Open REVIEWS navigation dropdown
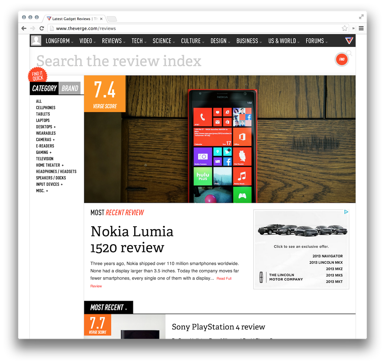The image size is (385, 364). click(x=114, y=41)
